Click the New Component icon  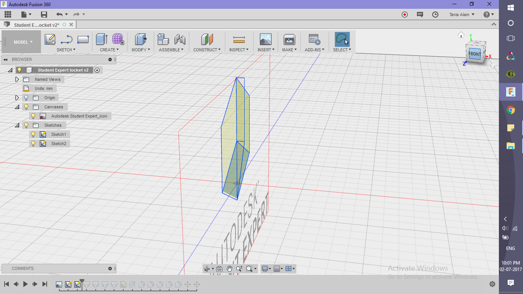click(x=163, y=39)
